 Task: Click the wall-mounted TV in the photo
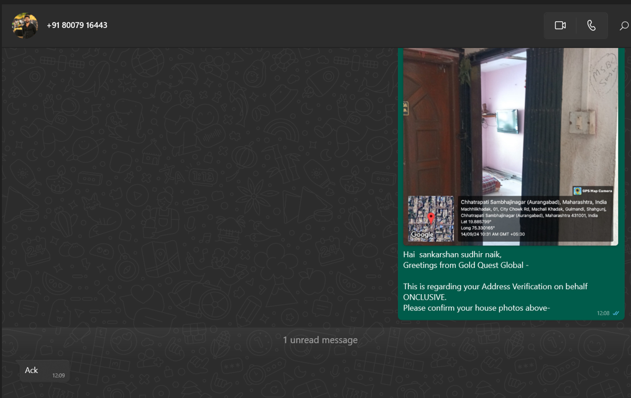[507, 121]
